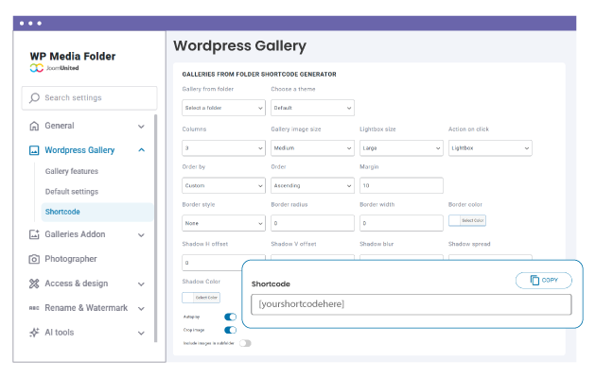Click the Margin input field
Screen dimensions: 596x378
pos(401,185)
